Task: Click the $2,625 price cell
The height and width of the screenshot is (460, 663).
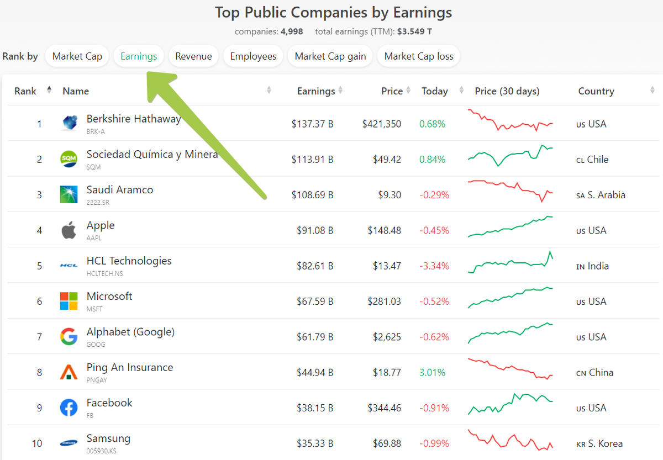Action: [387, 337]
